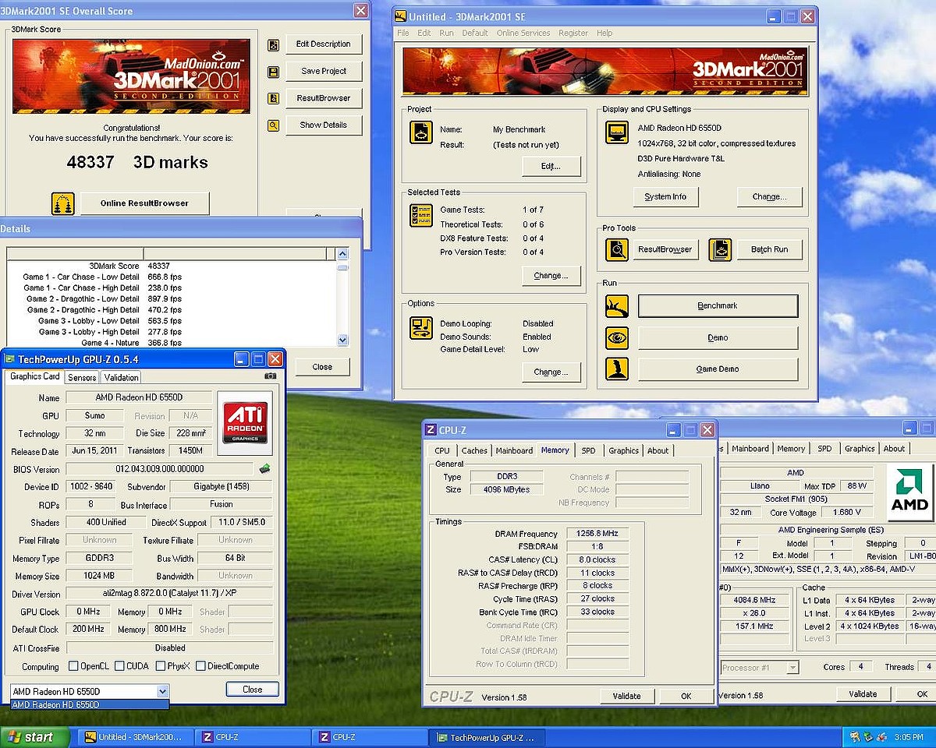Open the Help menu in 3DMark2001
This screenshot has height=748, width=936.
click(x=604, y=34)
